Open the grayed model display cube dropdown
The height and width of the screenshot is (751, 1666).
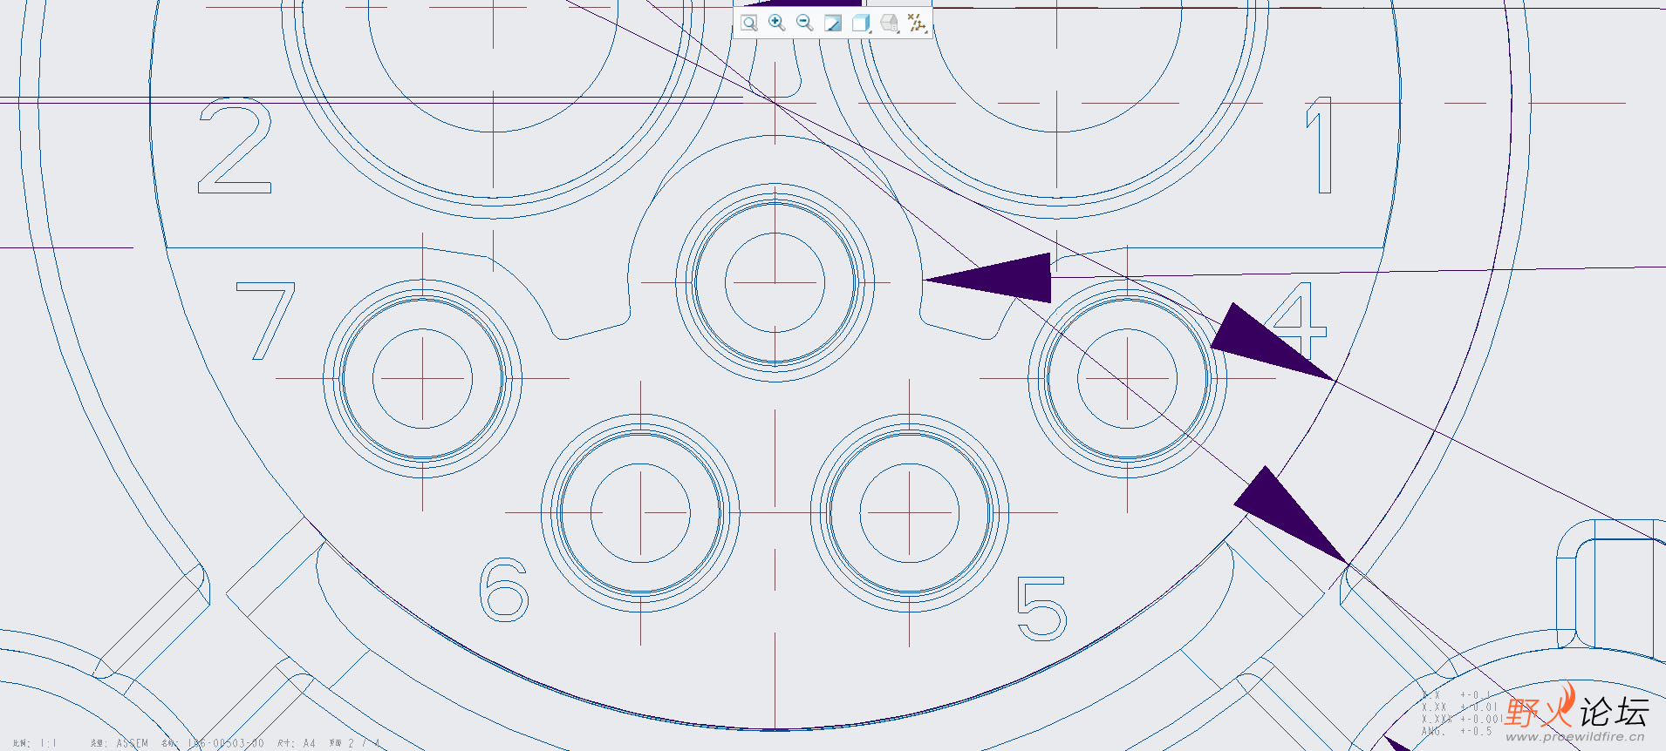click(x=890, y=23)
